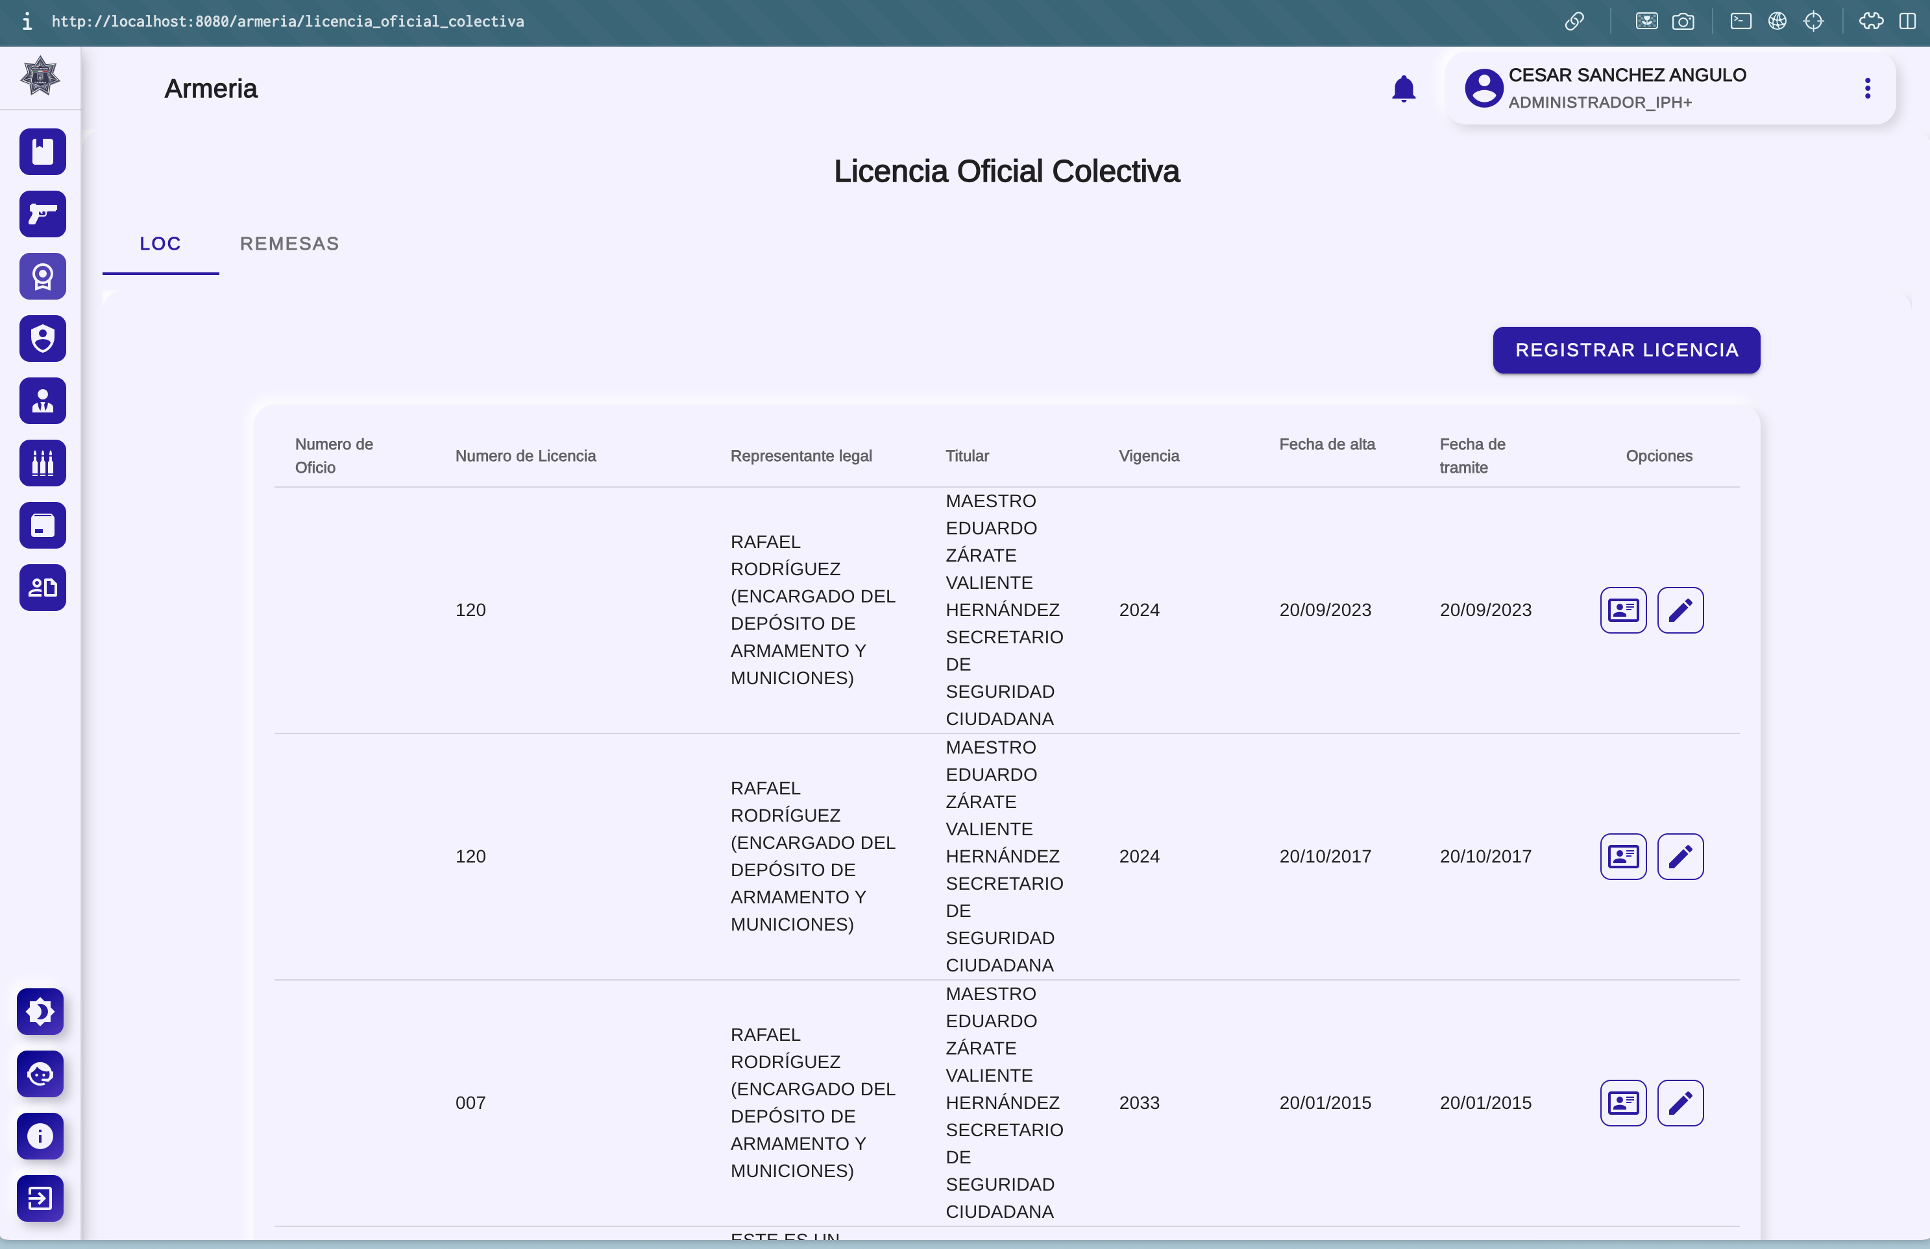This screenshot has width=1930, height=1249.
Task: Switch to the REMESAS tab
Action: tap(289, 244)
